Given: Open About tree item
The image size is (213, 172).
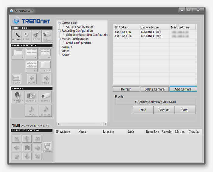Looking at the screenshot, I should [x=65, y=55].
